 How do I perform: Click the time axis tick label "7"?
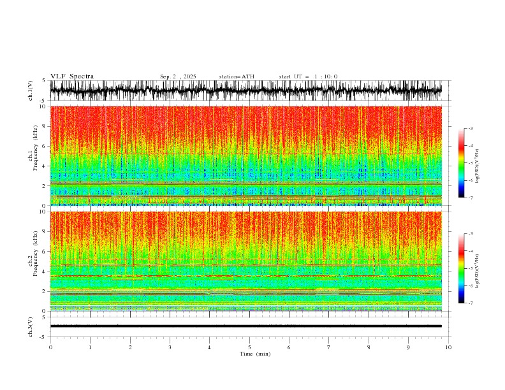pos(329,347)
